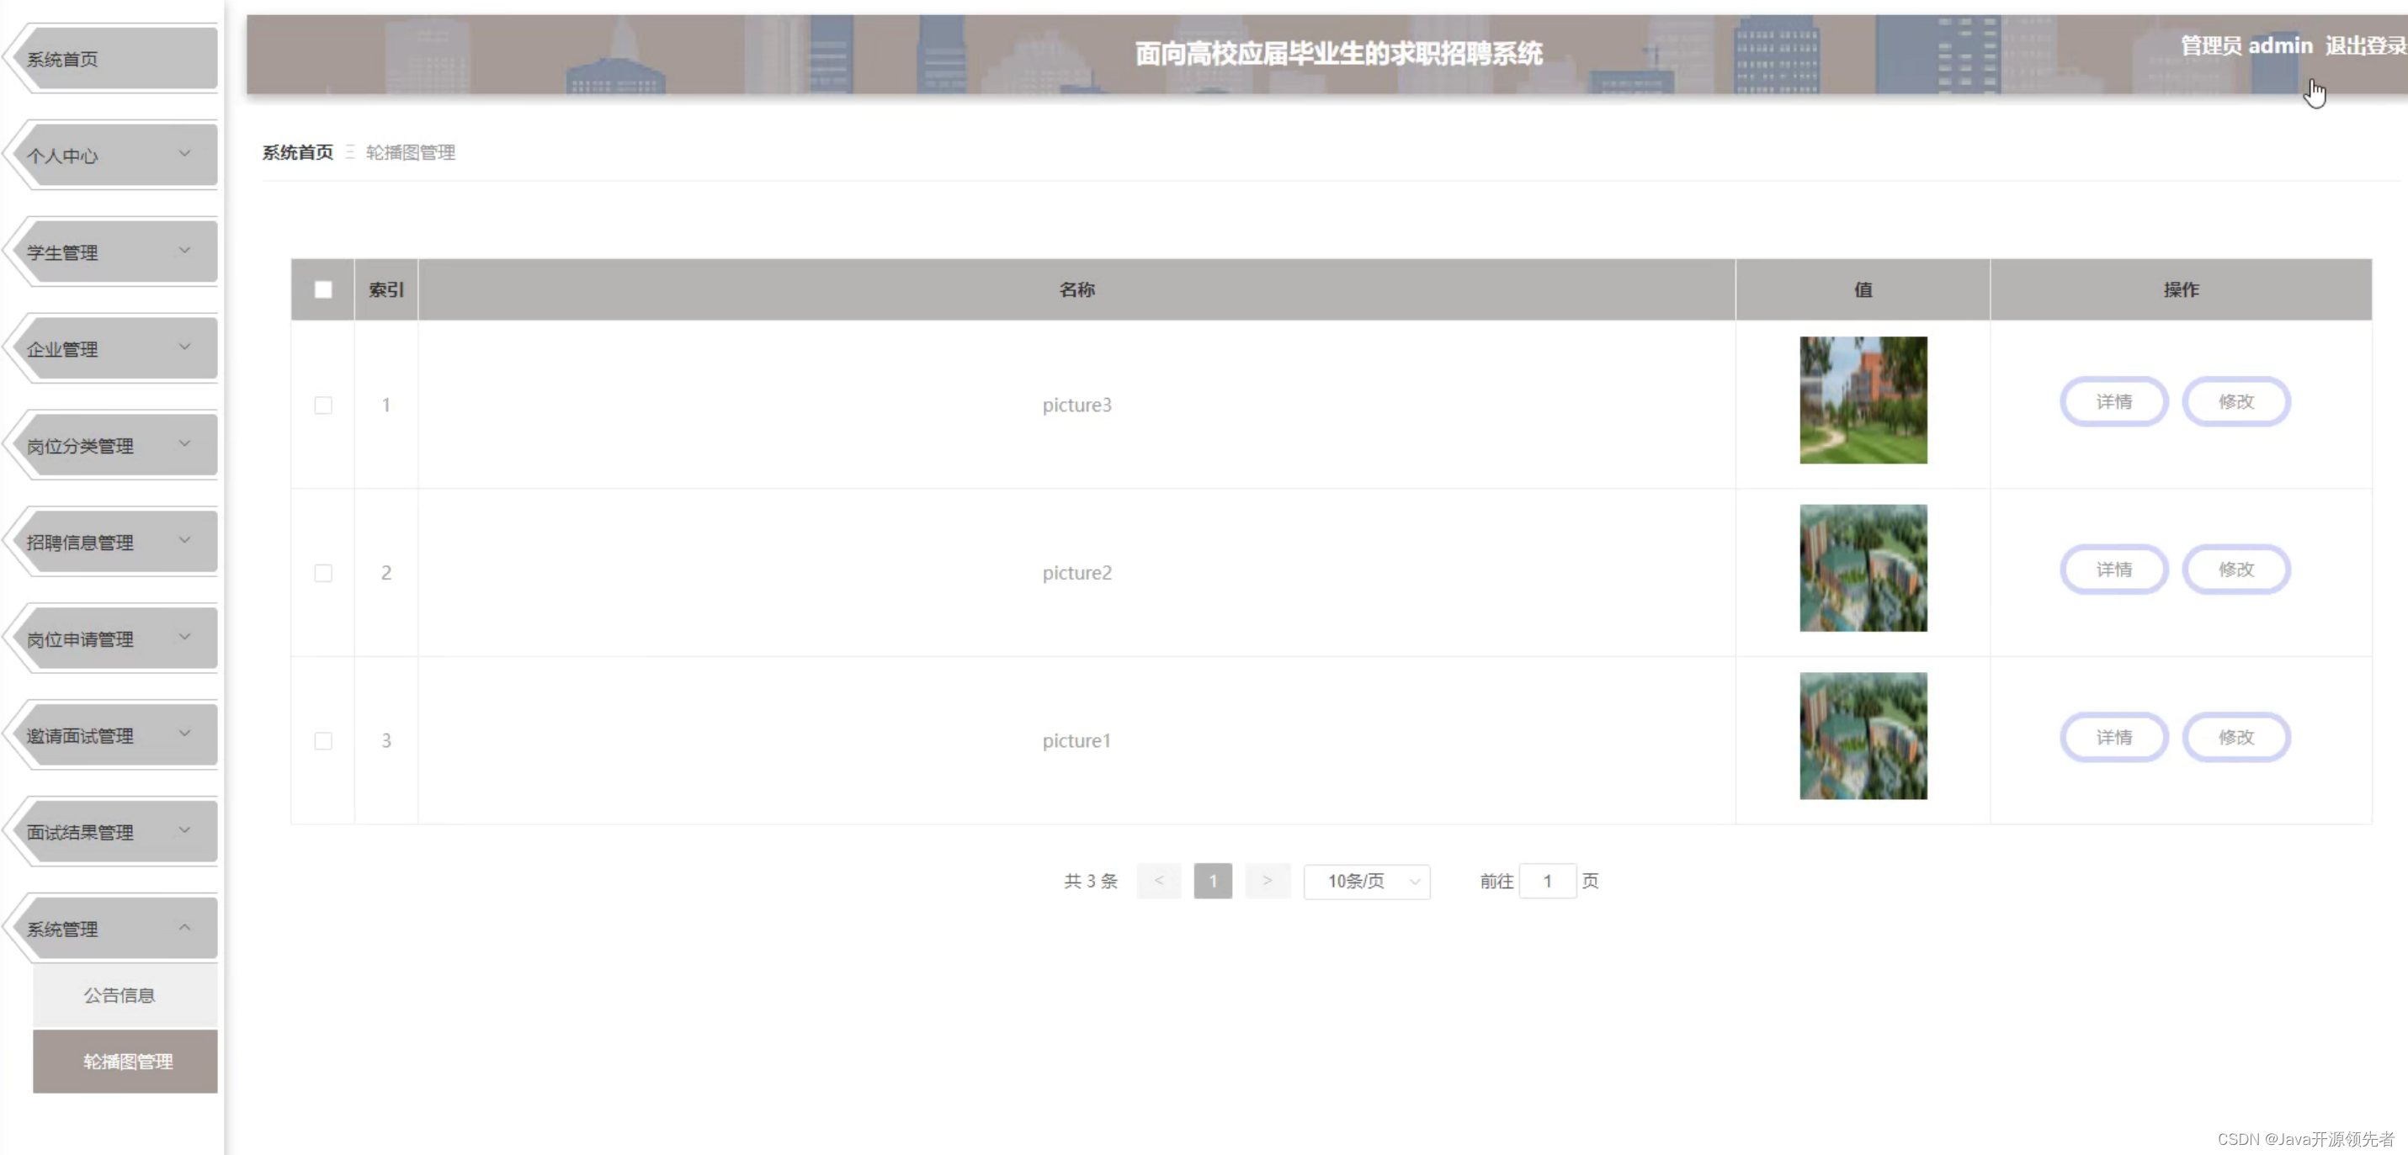Check the picture1 row checkbox
This screenshot has height=1155, width=2408.
click(323, 741)
